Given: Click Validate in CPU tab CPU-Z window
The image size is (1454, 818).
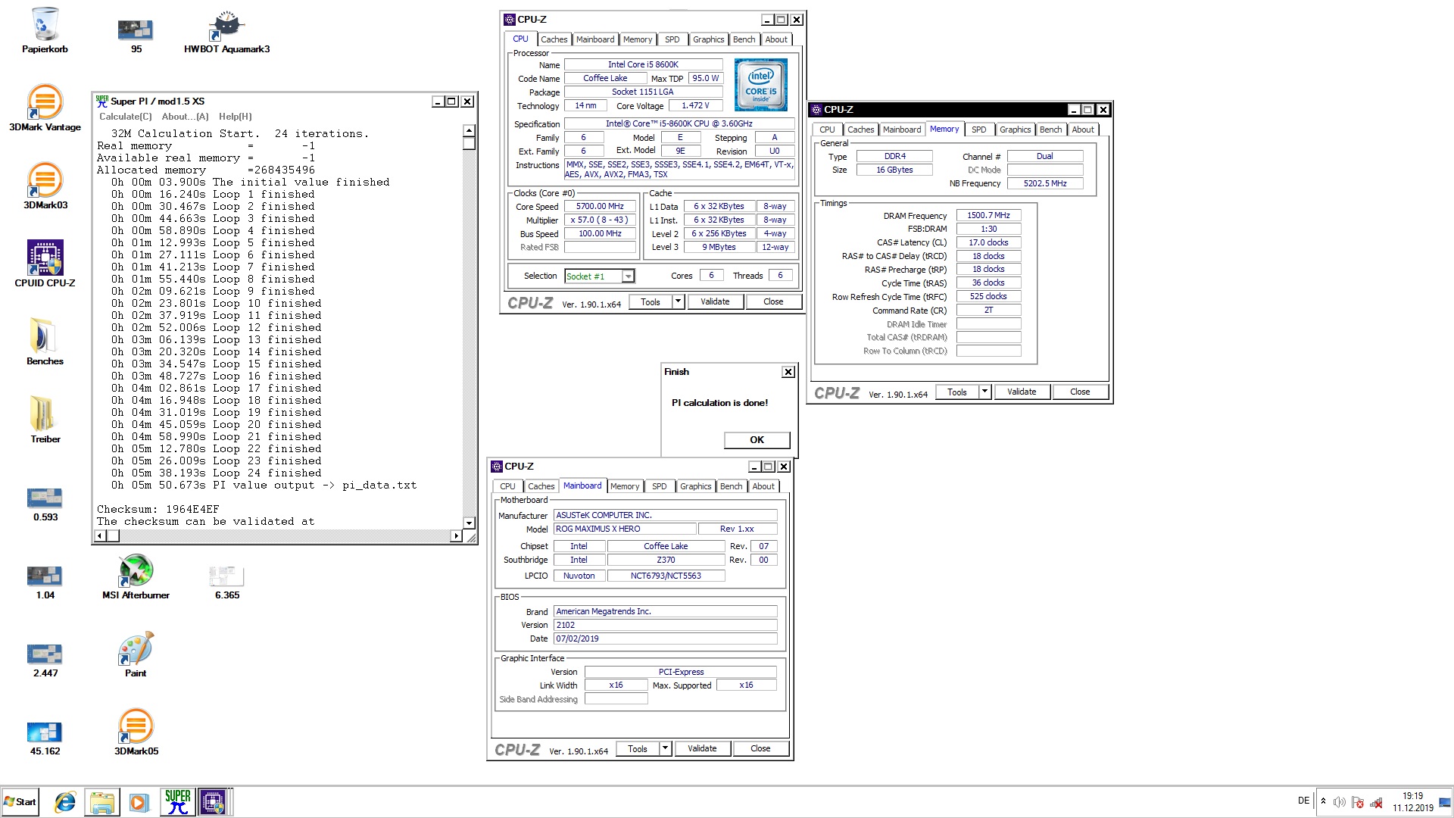Looking at the screenshot, I should point(715,301).
